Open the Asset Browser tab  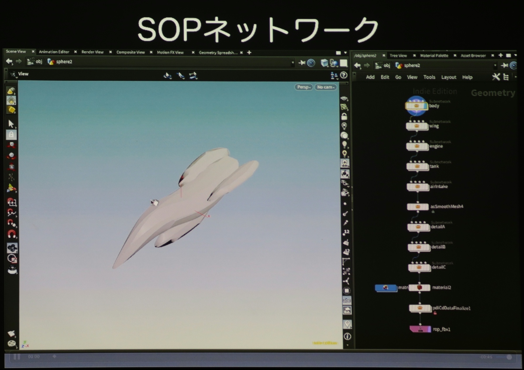tap(473, 56)
